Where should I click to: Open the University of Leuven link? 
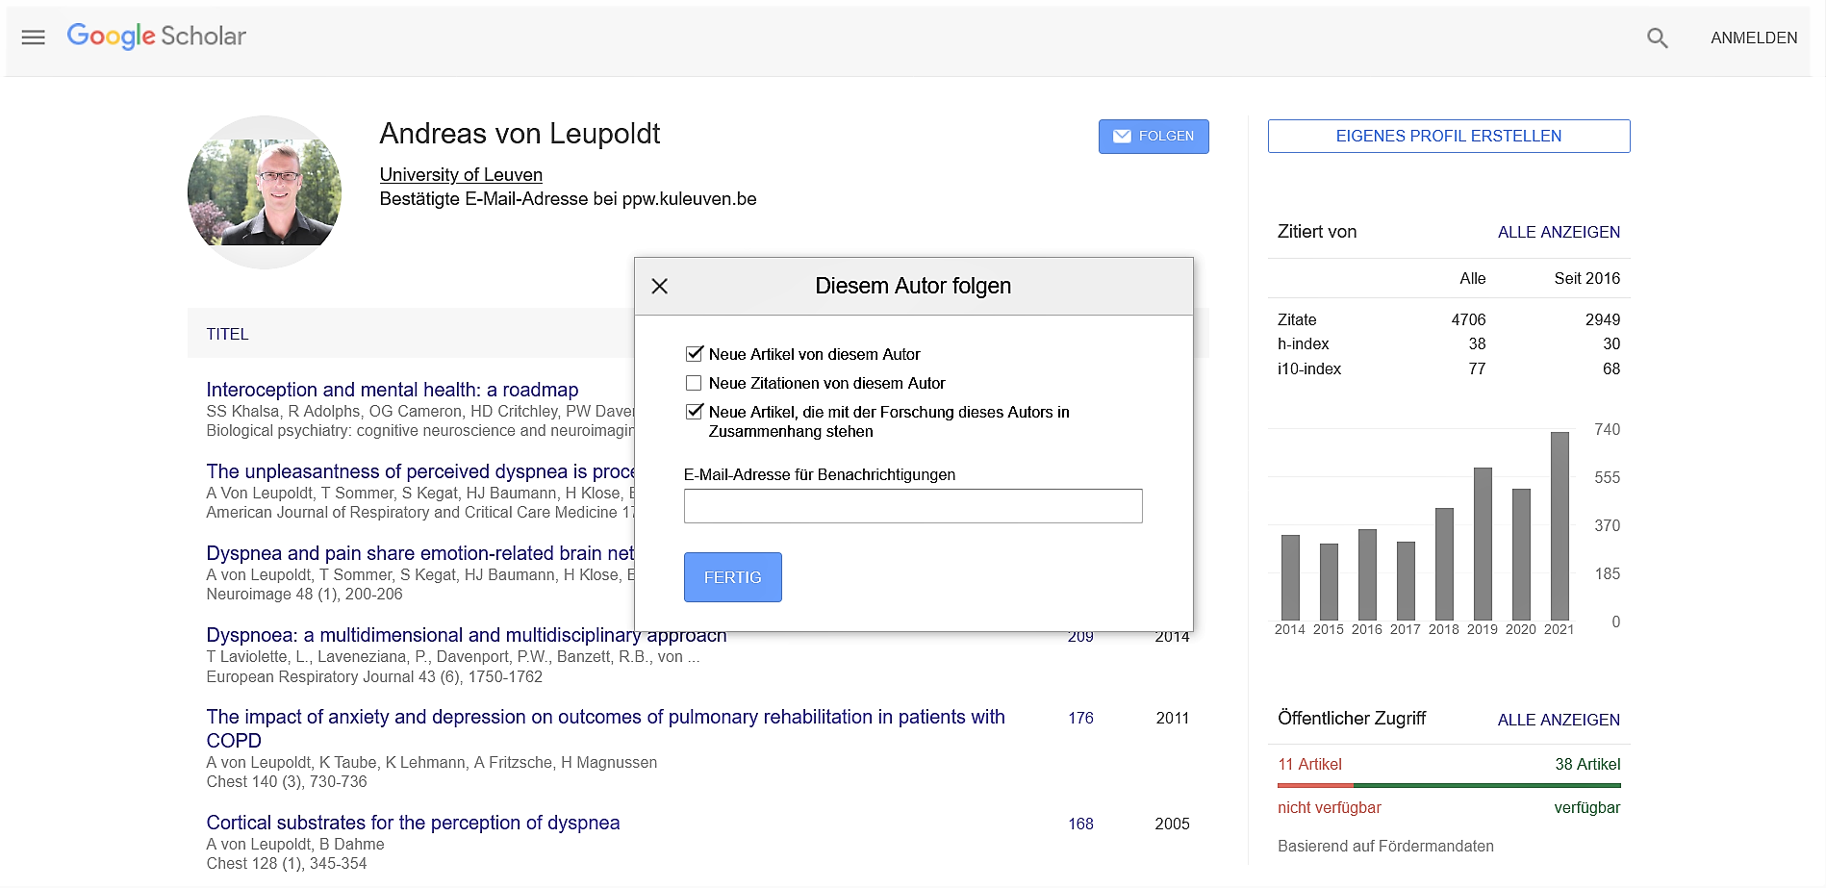pyautogui.click(x=461, y=175)
